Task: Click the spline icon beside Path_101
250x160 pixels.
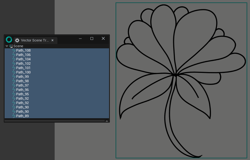Action: pos(14,68)
